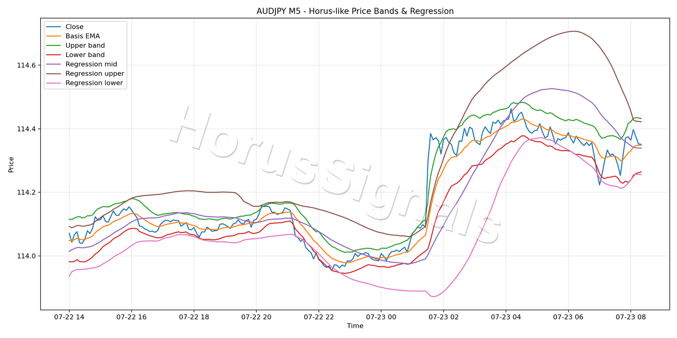Click the '07-23 02' x-axis tick label

tap(443, 317)
